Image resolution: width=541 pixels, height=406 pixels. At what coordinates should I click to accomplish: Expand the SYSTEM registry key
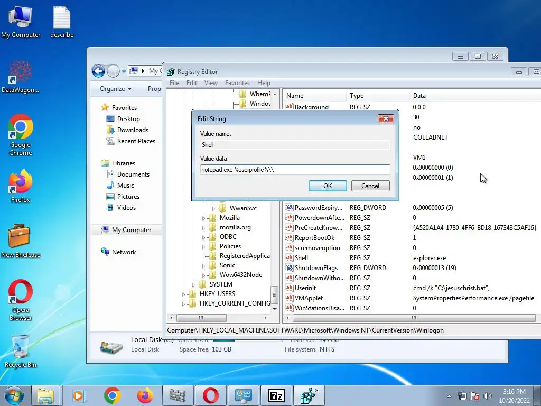pyautogui.click(x=193, y=285)
